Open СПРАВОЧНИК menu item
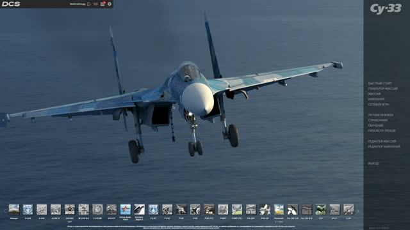The width and height of the screenshot is (410, 230). coord(378,120)
